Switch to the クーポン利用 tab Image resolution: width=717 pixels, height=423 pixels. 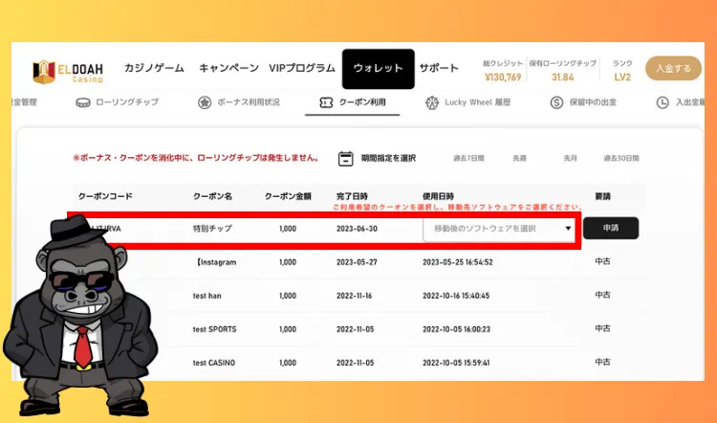coord(353,102)
